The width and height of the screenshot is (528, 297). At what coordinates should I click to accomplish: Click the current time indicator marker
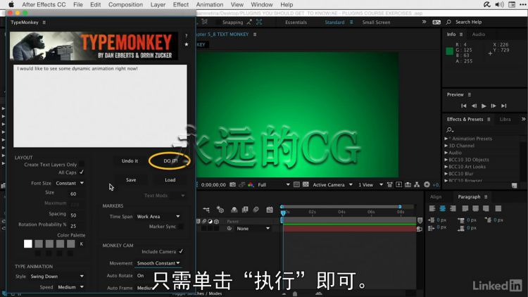pos(283,213)
